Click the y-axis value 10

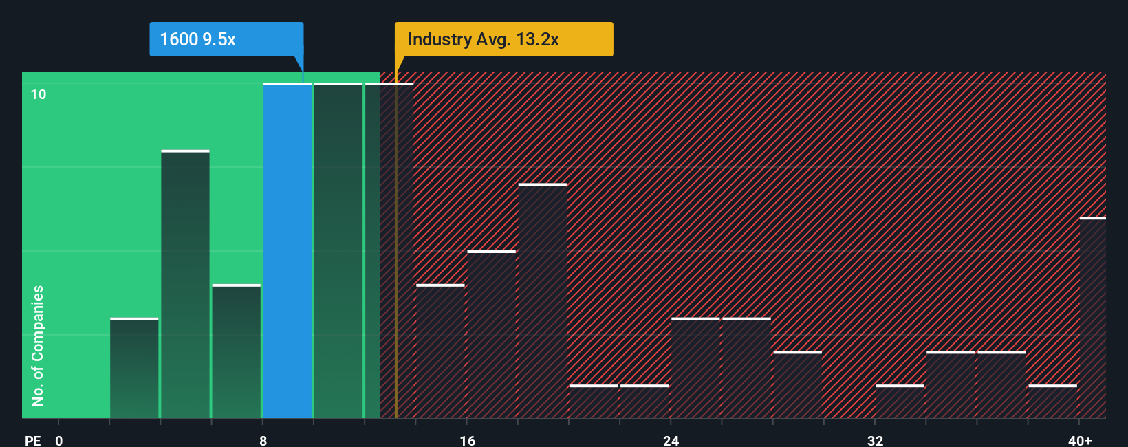pos(39,94)
